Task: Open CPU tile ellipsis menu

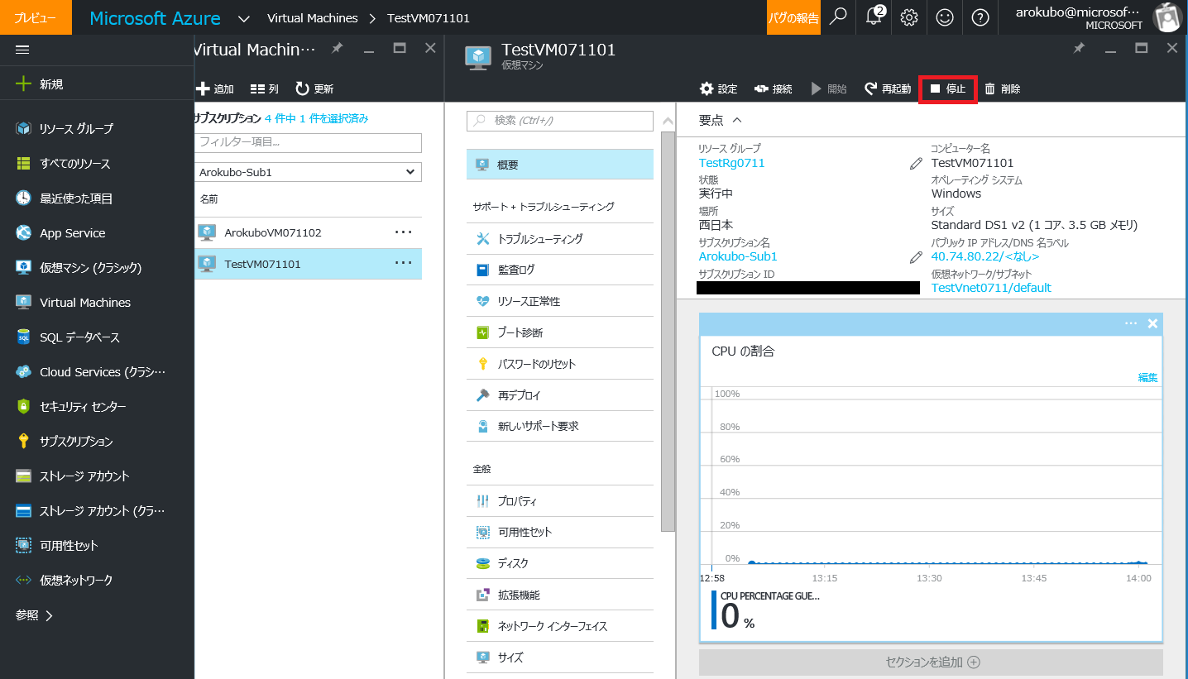Action: click(1131, 323)
